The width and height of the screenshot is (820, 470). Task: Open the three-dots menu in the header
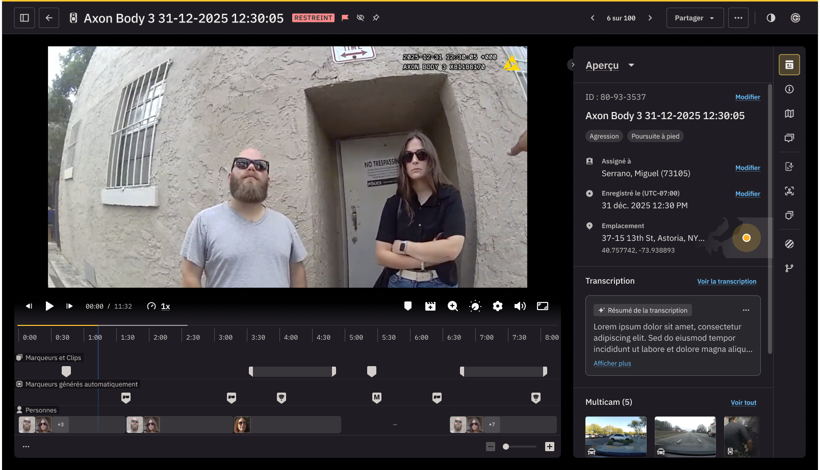[738, 18]
